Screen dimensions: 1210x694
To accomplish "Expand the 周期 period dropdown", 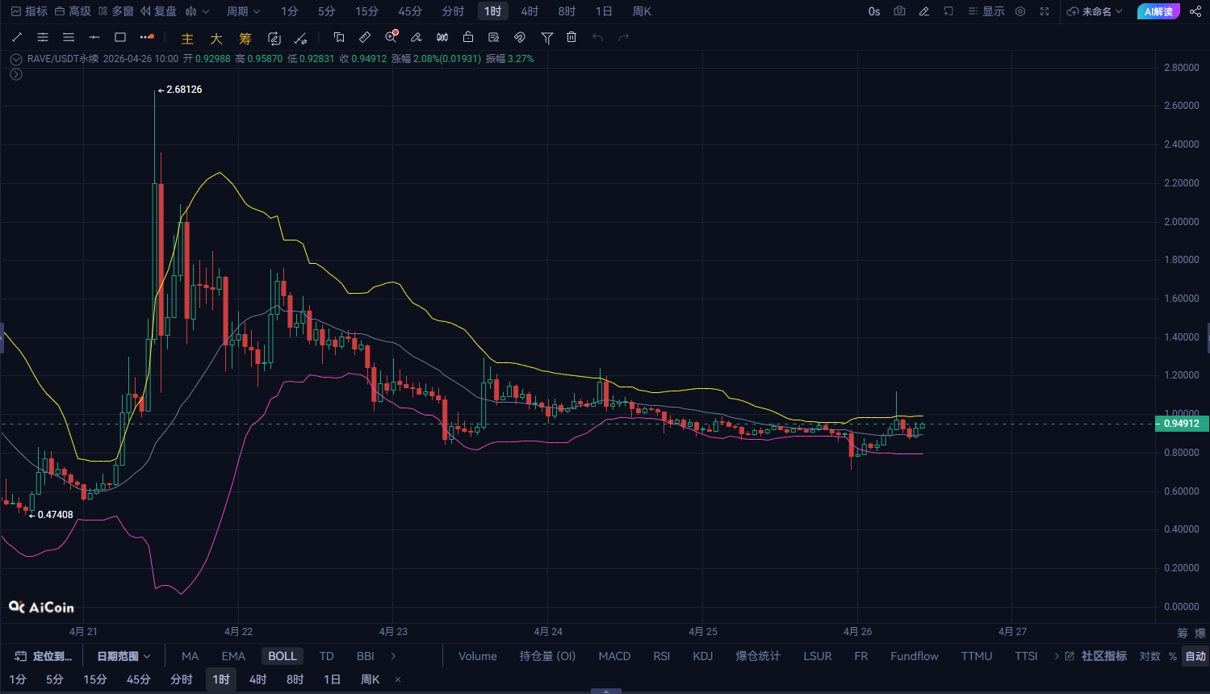I will coord(244,11).
